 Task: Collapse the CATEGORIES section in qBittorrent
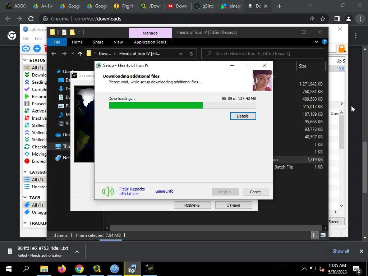coord(25,172)
